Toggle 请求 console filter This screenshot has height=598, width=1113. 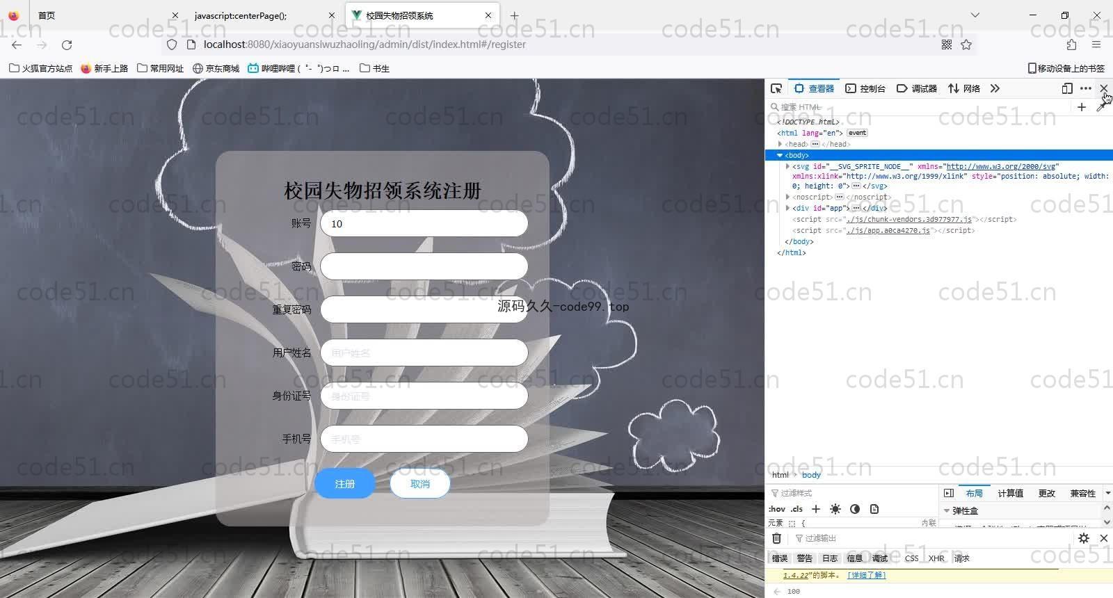coord(962,558)
